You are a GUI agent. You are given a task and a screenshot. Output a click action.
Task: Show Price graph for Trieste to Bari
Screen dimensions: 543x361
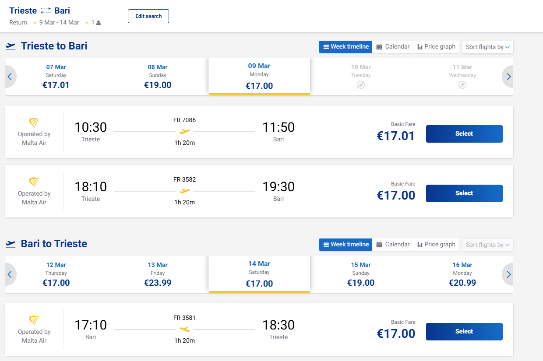pyautogui.click(x=436, y=47)
